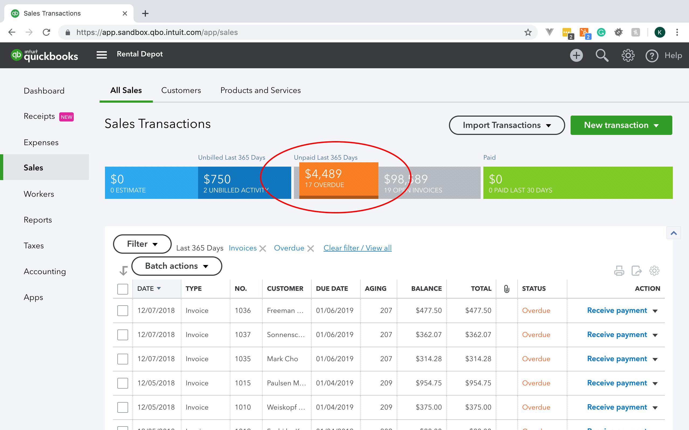Click Receive payment for invoice 1037
689x430 pixels.
pyautogui.click(x=617, y=334)
